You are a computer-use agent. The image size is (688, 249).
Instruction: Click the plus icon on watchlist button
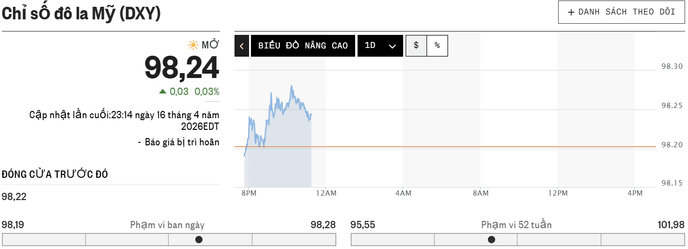coord(571,12)
